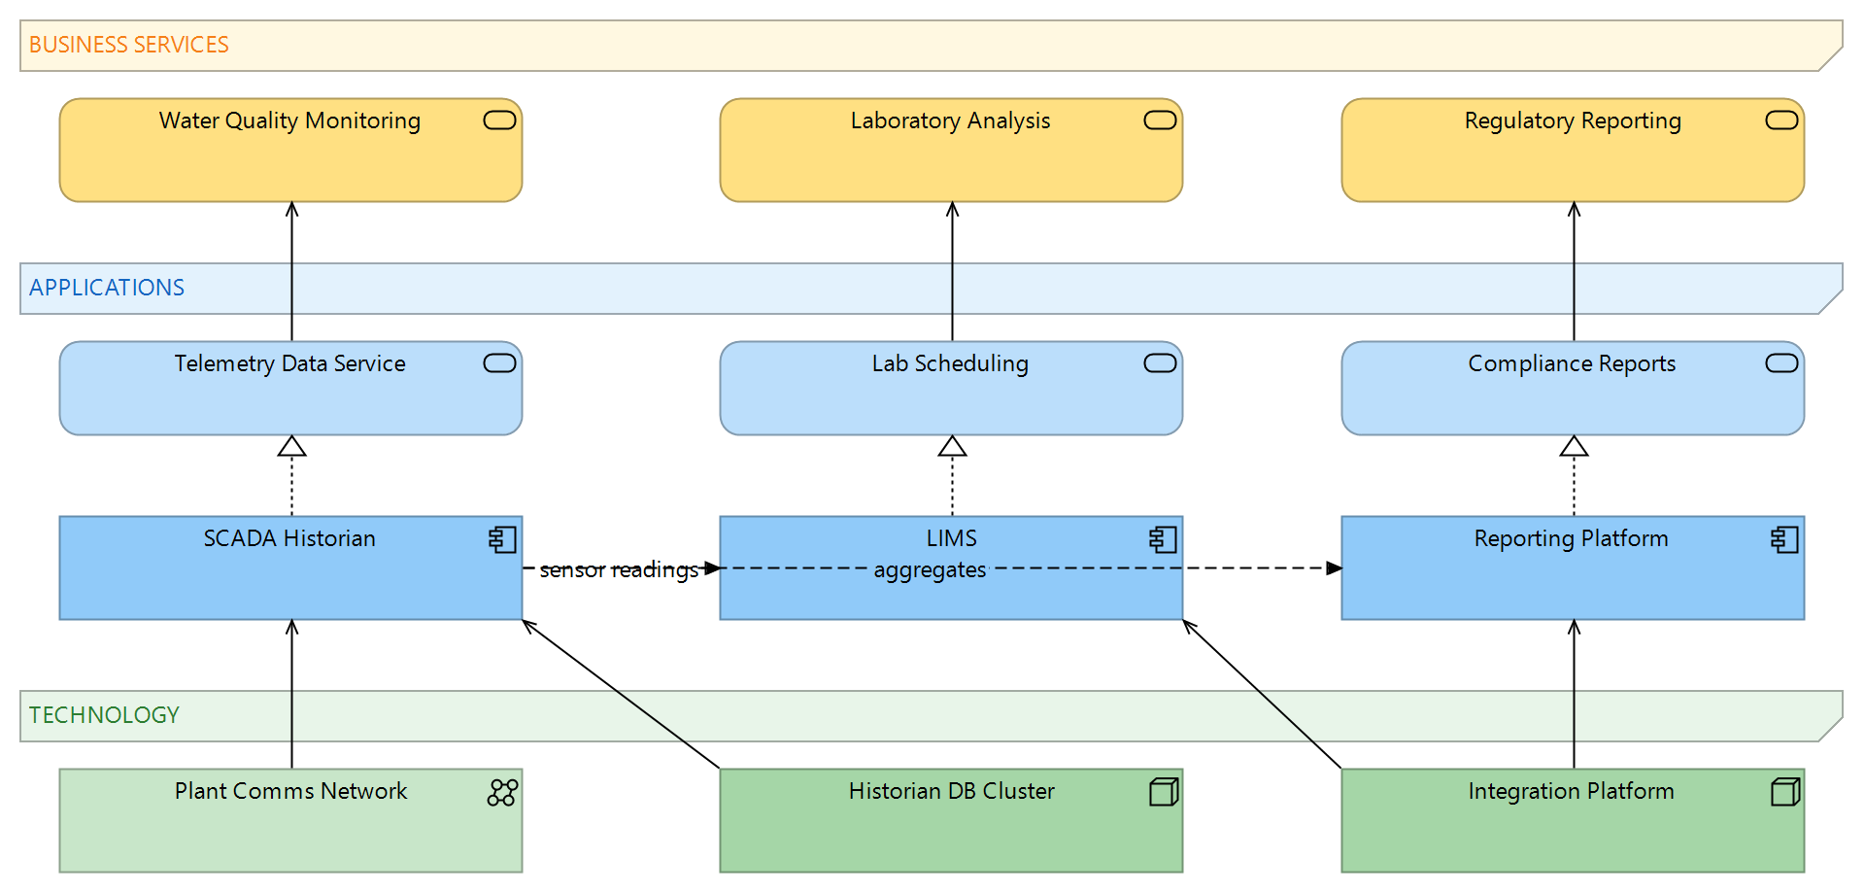Click the component icon on SCADA Historian
The height and width of the screenshot is (894, 1865).
tap(502, 539)
